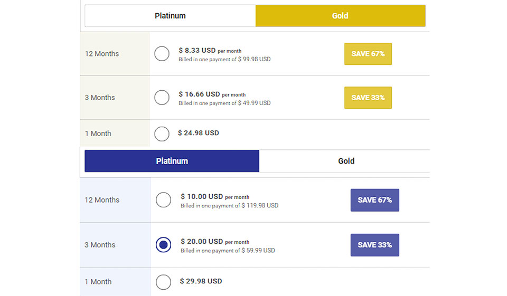
Task: Click the 12 Months label beside $10.00 price
Action: point(102,200)
